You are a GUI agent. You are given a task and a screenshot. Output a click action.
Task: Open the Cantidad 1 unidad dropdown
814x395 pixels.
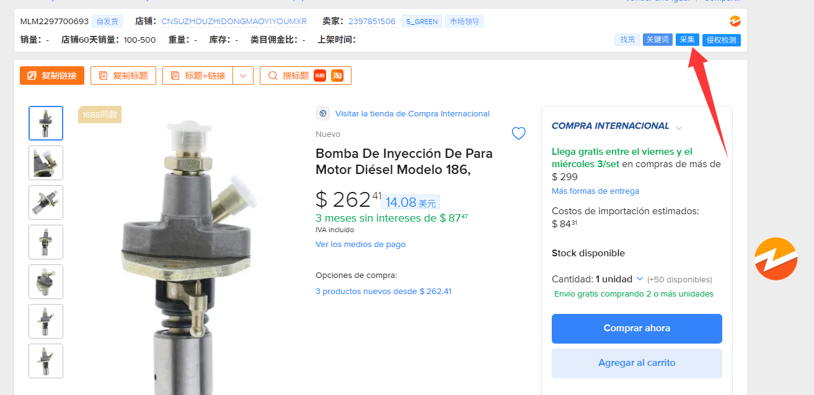pyautogui.click(x=640, y=279)
